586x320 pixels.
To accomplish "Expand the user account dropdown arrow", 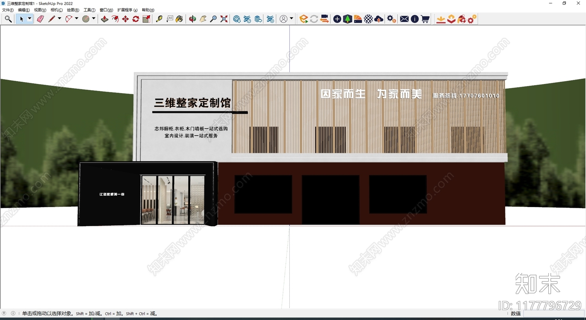I will coord(292,19).
